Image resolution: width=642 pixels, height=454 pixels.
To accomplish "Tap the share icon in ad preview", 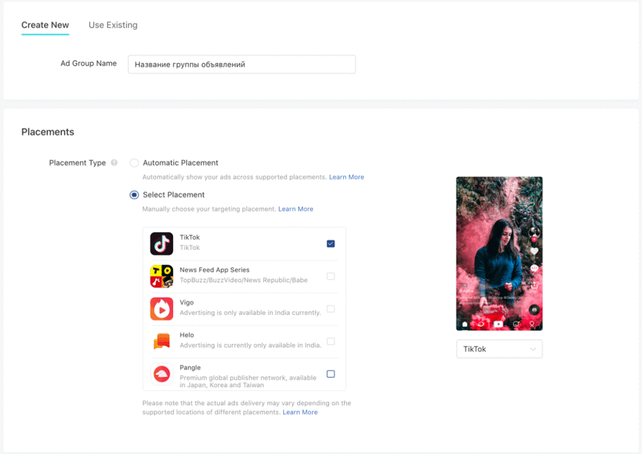I will pos(534,285).
